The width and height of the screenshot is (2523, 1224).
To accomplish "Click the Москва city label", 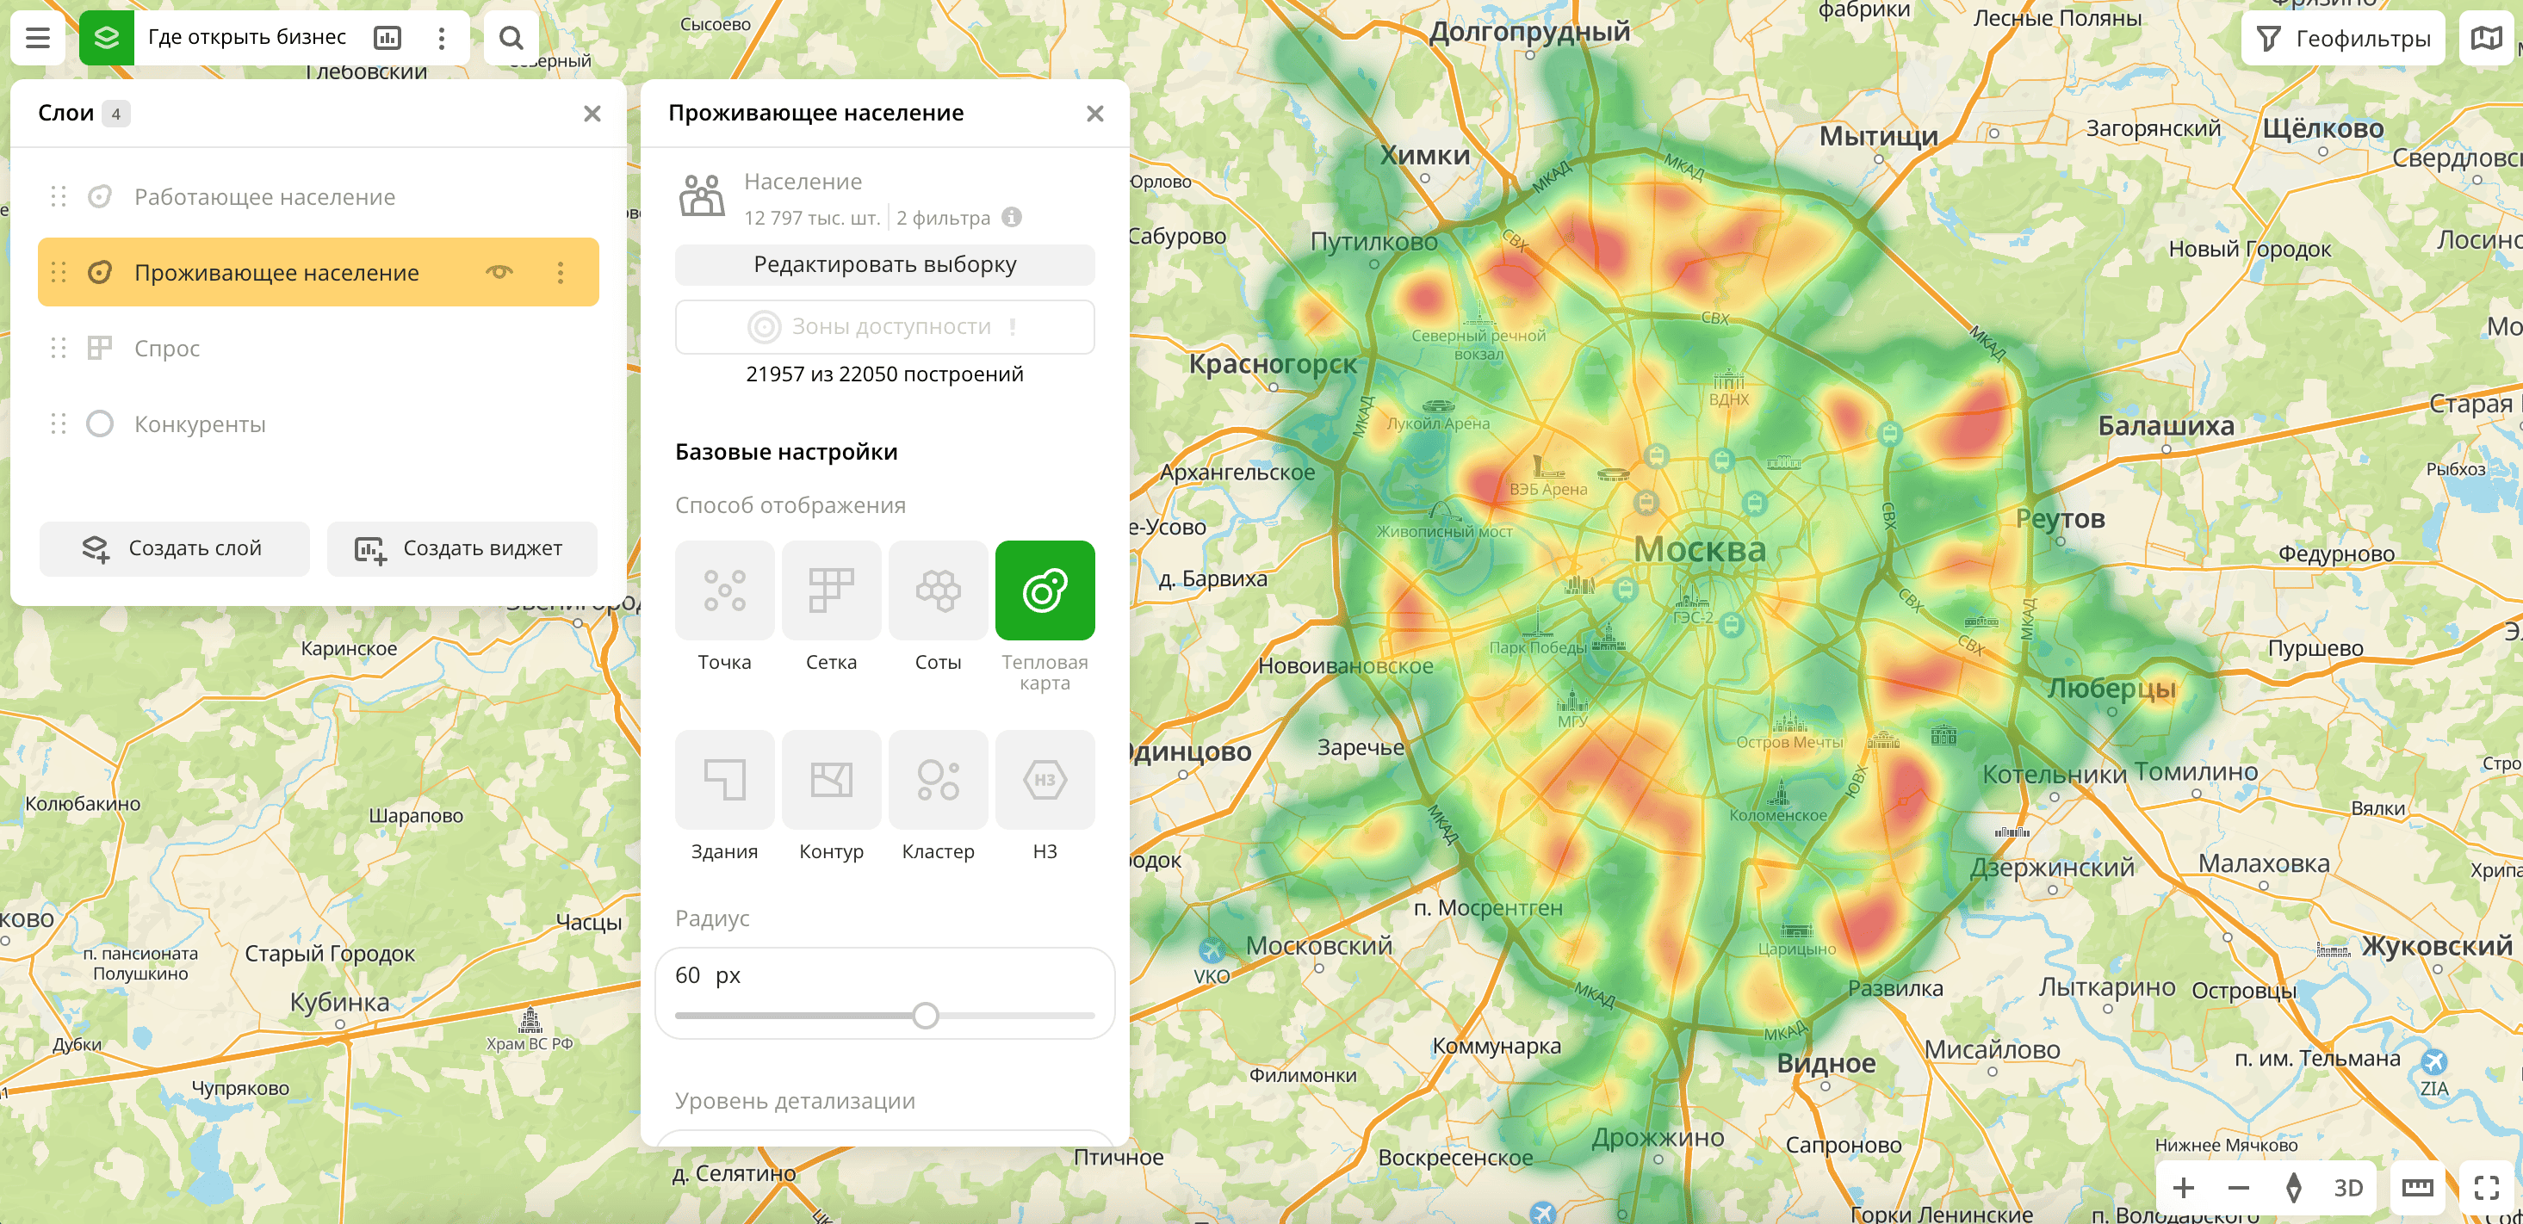I will click(1699, 549).
